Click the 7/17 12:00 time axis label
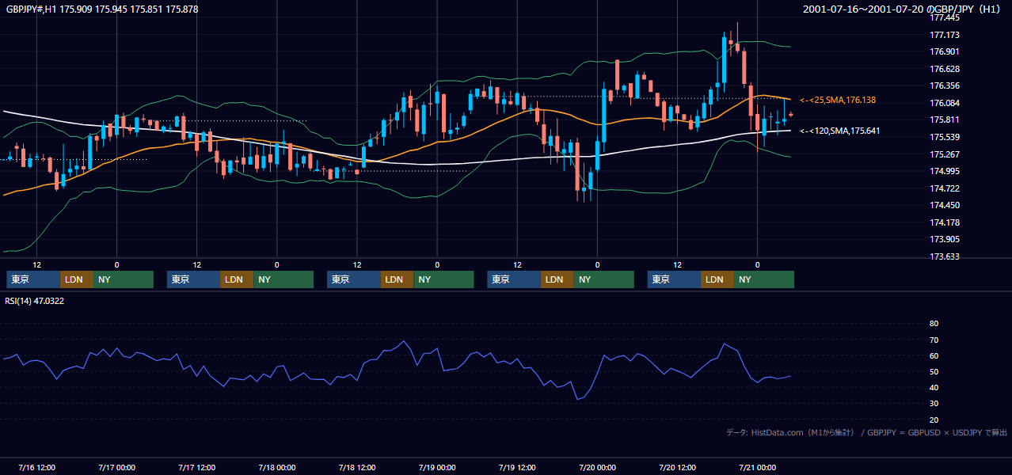Image resolution: width=1012 pixels, height=475 pixels. tap(196, 467)
